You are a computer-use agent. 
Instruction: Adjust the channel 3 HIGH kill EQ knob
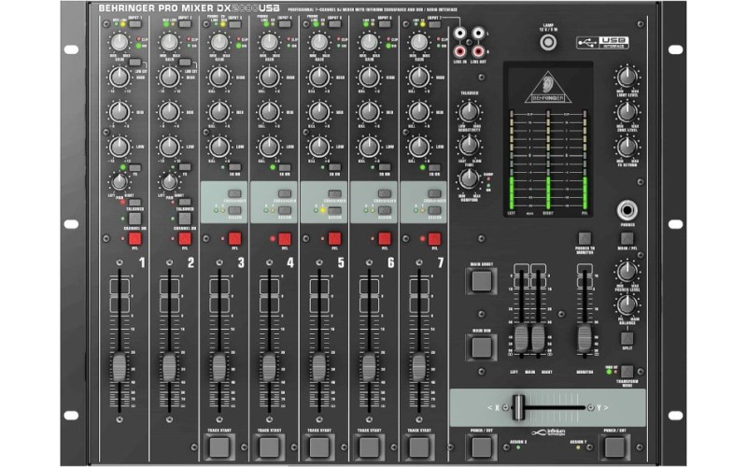(x=219, y=77)
